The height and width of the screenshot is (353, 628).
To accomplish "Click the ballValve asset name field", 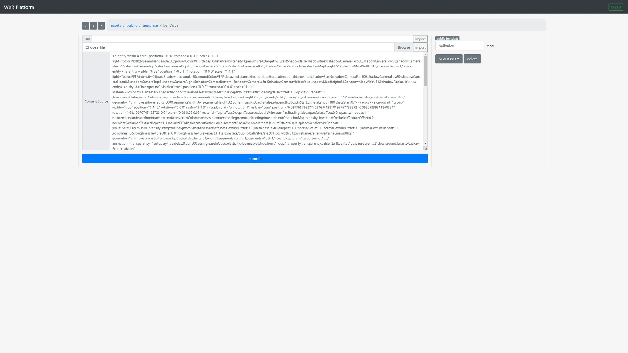I will [459, 46].
